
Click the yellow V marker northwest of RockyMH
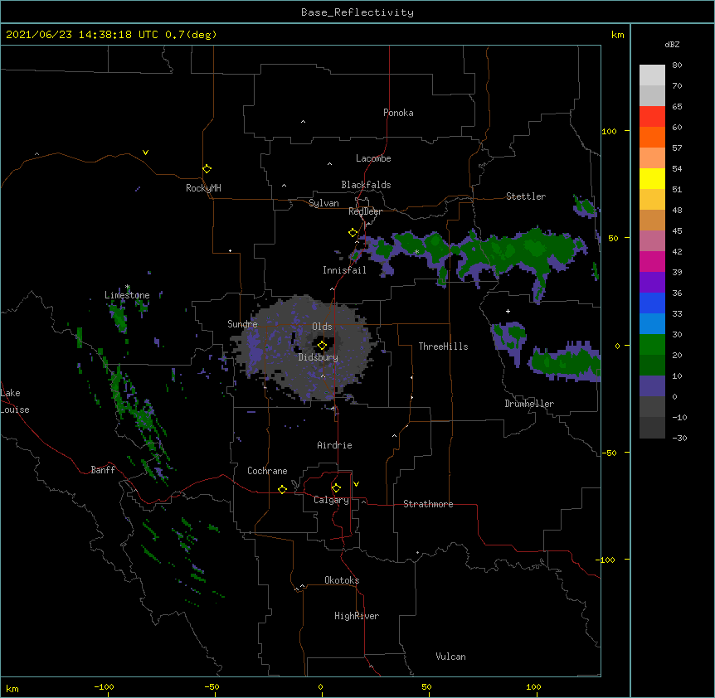[x=145, y=153]
